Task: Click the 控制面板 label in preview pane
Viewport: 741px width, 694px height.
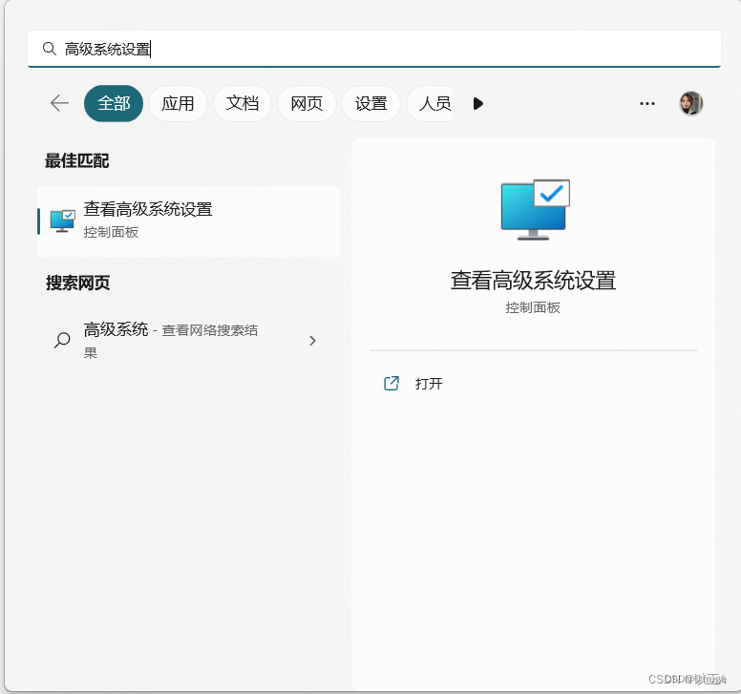Action: pyautogui.click(x=533, y=307)
